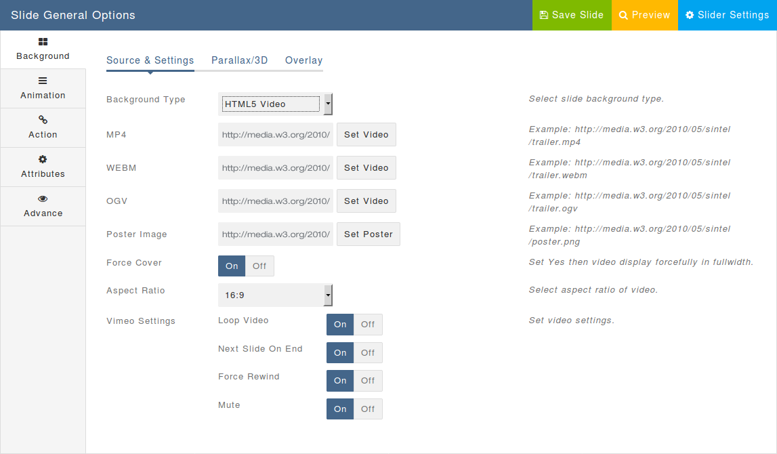Click the WEBM video URL field
The width and height of the screenshot is (777, 454).
[x=276, y=167]
